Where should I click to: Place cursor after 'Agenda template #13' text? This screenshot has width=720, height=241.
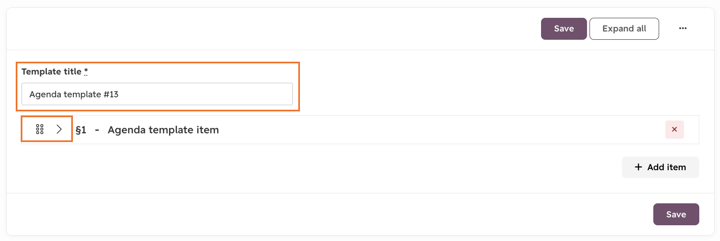pos(120,94)
